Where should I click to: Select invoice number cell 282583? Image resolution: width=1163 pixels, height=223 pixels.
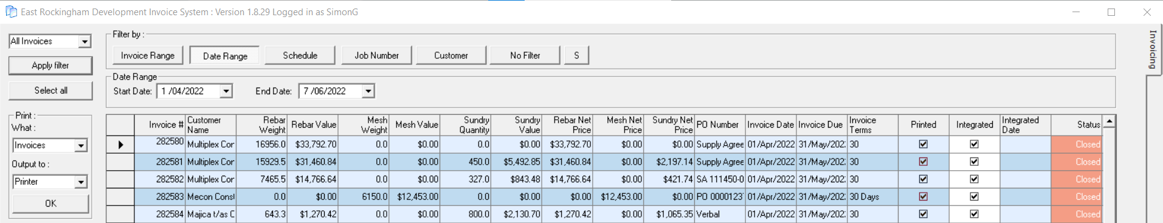[159, 197]
